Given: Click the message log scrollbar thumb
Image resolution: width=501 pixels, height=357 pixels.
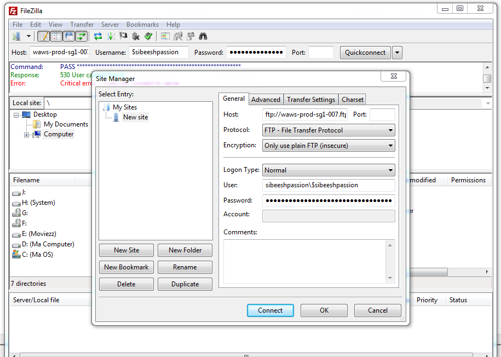Looking at the screenshot, I should [x=487, y=78].
